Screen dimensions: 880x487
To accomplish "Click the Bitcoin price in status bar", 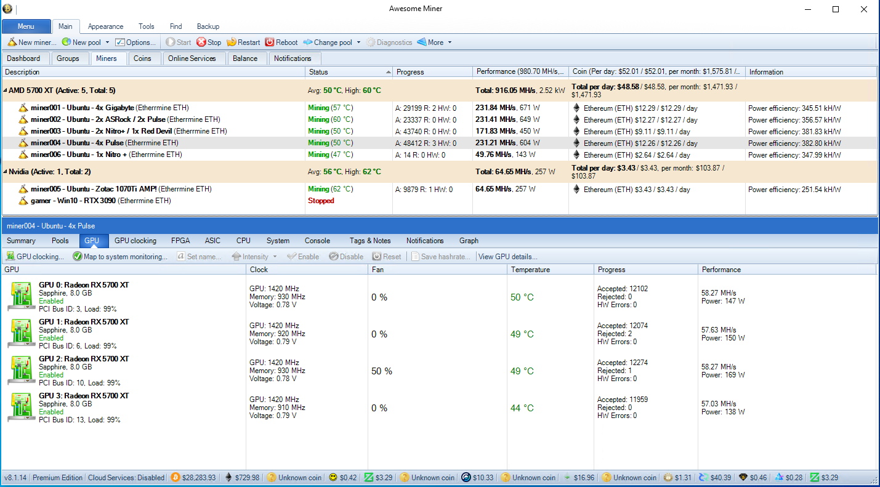I will point(193,477).
